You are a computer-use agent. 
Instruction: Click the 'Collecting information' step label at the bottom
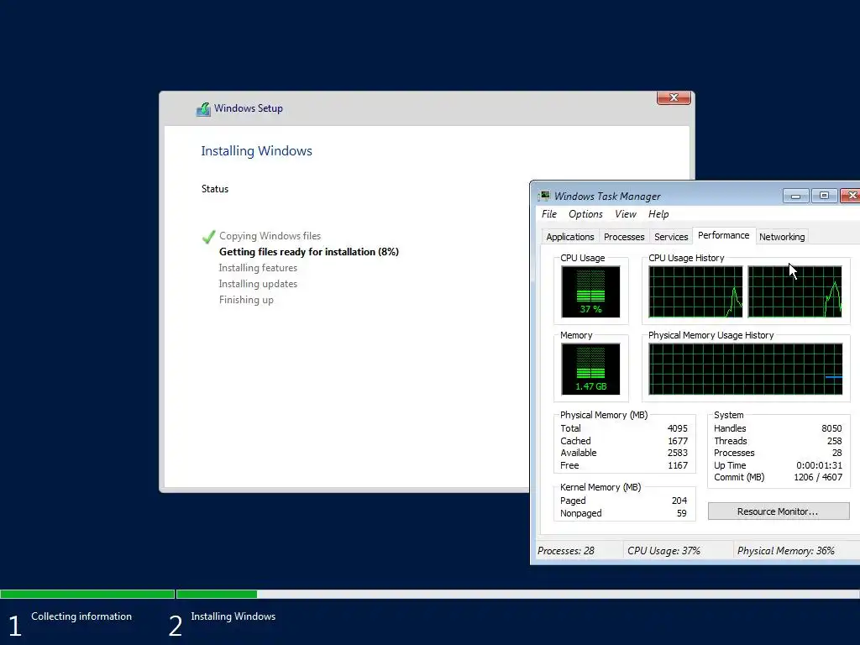pyautogui.click(x=81, y=616)
